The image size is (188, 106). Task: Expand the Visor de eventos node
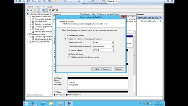[x=31, y=22]
